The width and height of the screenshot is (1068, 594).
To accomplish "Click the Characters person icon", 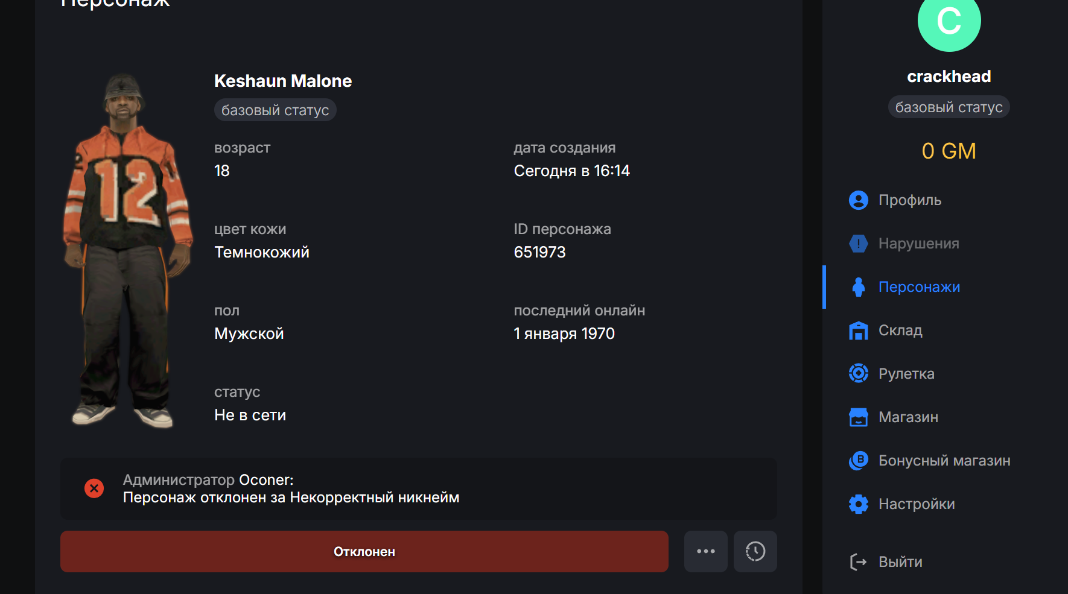I will coord(858,287).
